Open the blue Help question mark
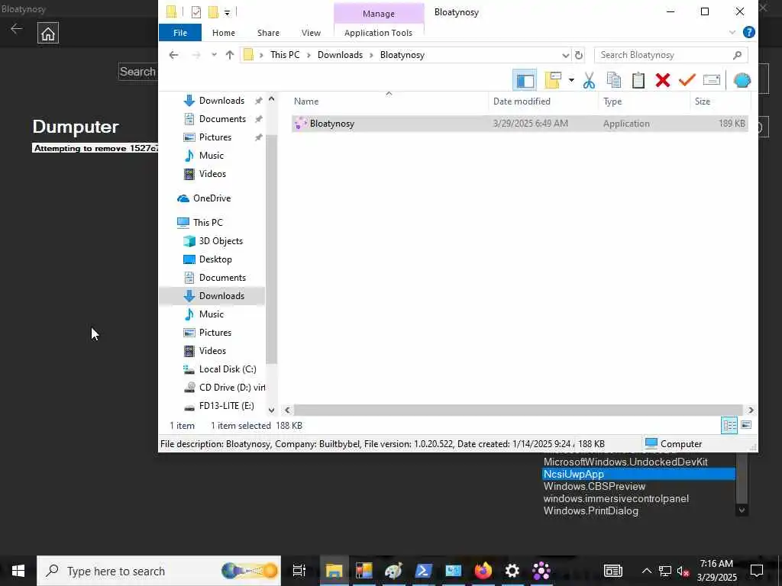This screenshot has height=586, width=782. tap(748, 32)
